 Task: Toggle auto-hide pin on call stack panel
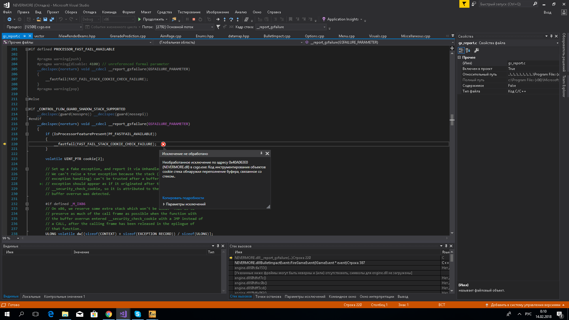click(446, 246)
